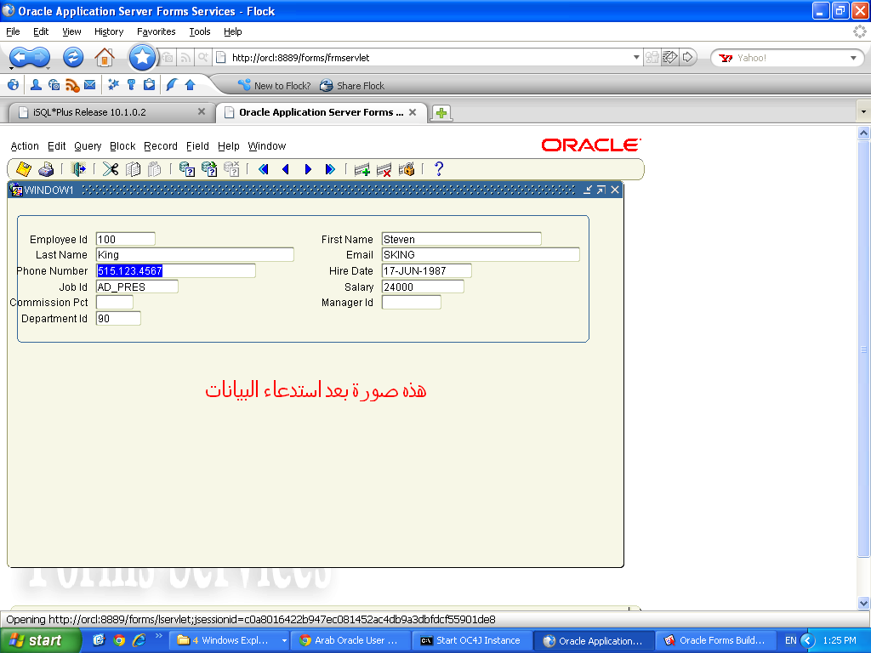The image size is (871, 653).
Task: Click the Cut scissors icon
Action: (x=111, y=169)
